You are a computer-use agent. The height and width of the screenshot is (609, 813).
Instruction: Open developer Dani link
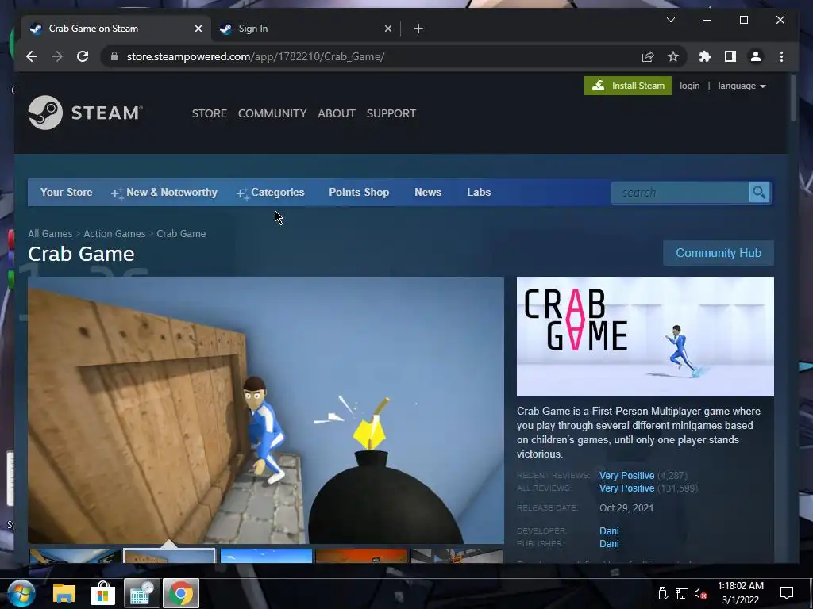tap(609, 530)
